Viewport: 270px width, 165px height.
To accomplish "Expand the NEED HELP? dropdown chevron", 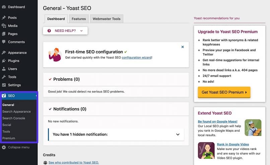I will 81,31.
